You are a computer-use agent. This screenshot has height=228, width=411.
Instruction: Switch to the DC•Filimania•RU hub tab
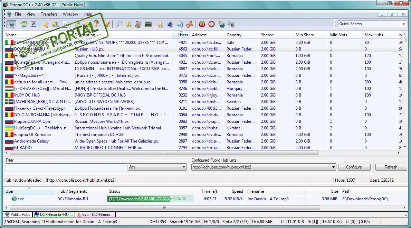(x=54, y=215)
